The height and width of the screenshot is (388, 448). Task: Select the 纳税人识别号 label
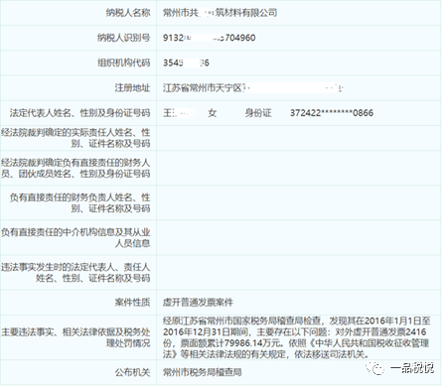coord(124,38)
